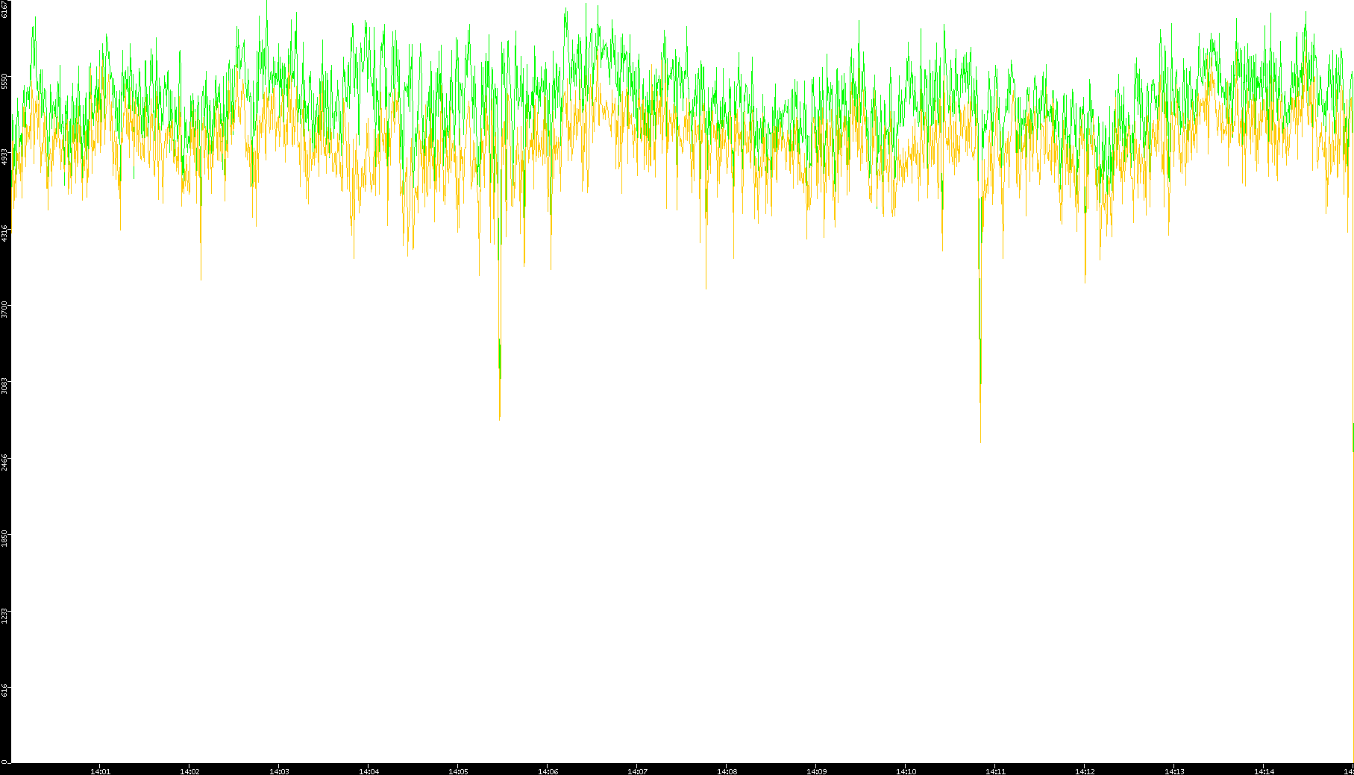Select the 616 value axis label
Viewport: 1354px width, 775px height.
(x=4, y=690)
